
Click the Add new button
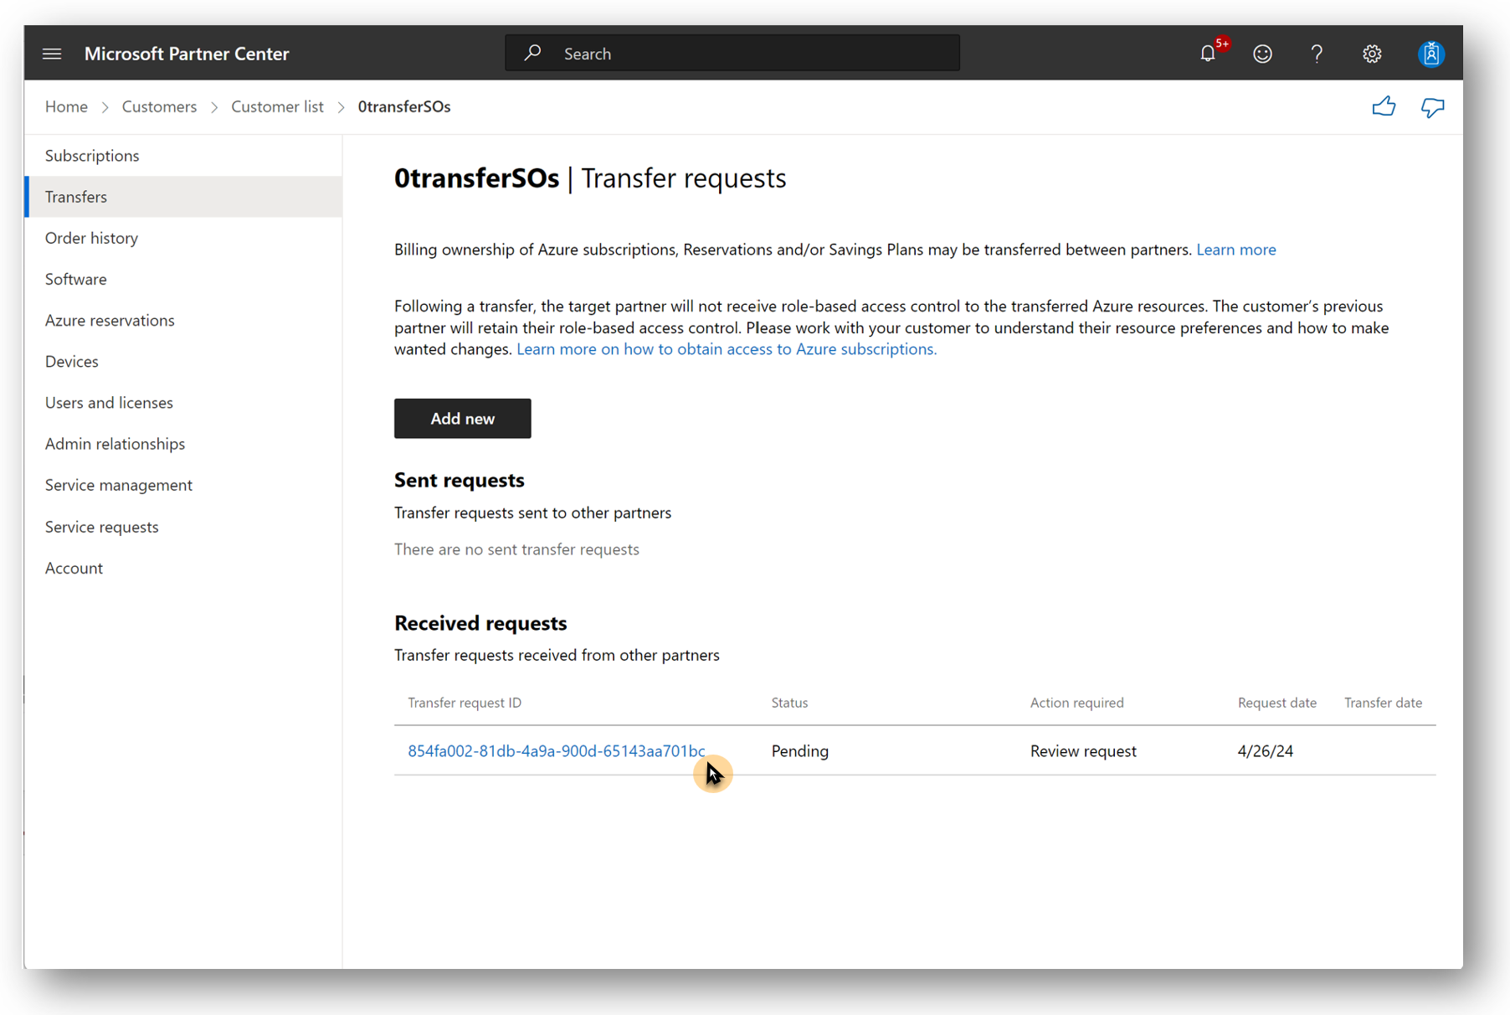coord(462,419)
